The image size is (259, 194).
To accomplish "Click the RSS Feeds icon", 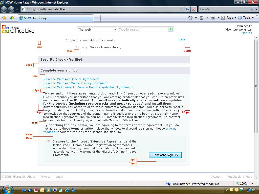I will click(202, 18).
